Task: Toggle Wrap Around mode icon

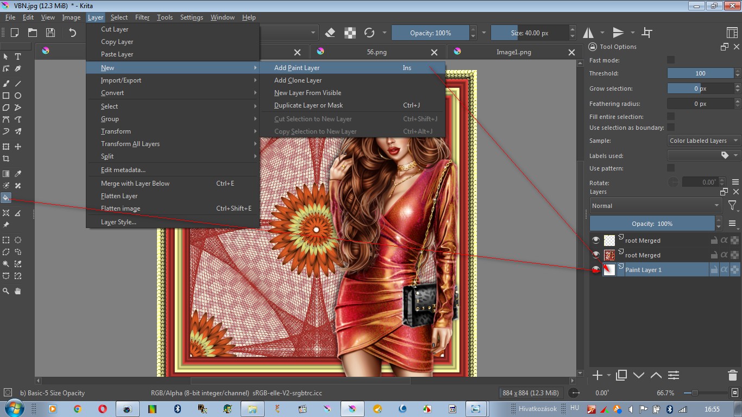Action: click(x=647, y=33)
